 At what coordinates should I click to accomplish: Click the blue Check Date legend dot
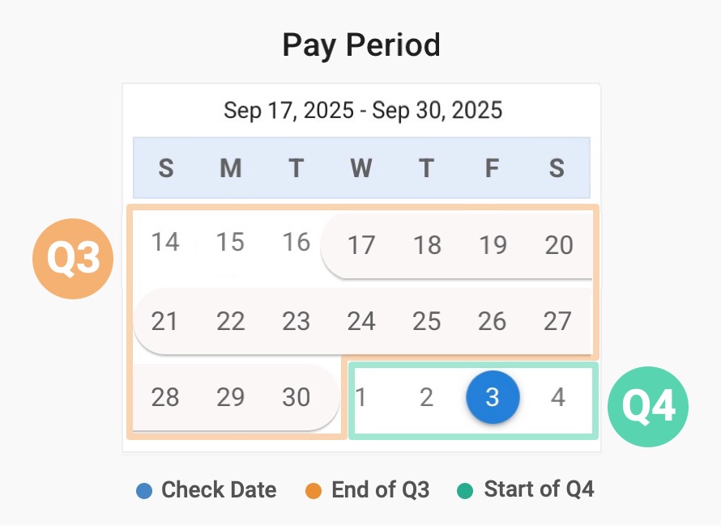pos(145,491)
